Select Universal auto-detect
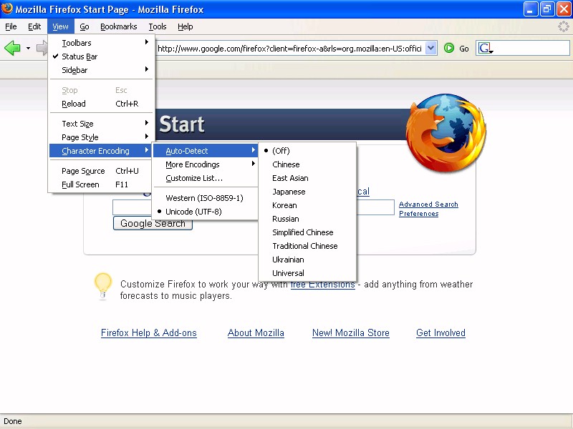 307,273
